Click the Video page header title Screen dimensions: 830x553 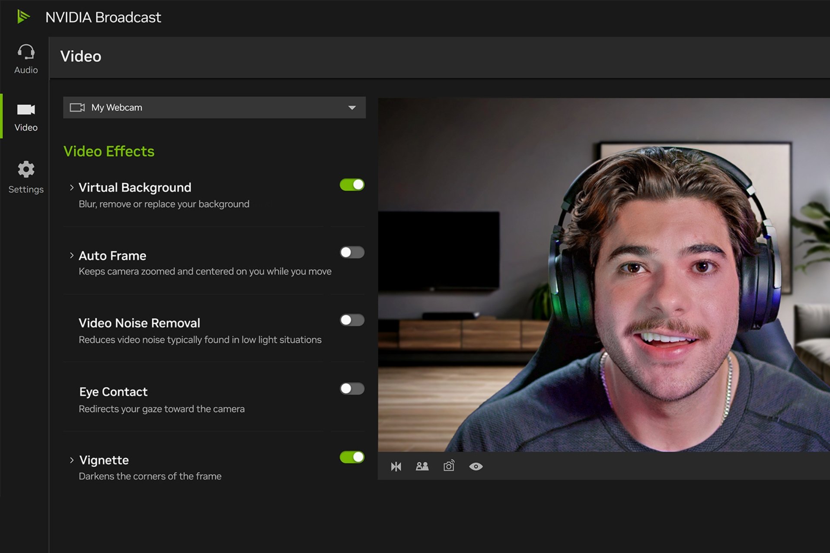pos(81,57)
